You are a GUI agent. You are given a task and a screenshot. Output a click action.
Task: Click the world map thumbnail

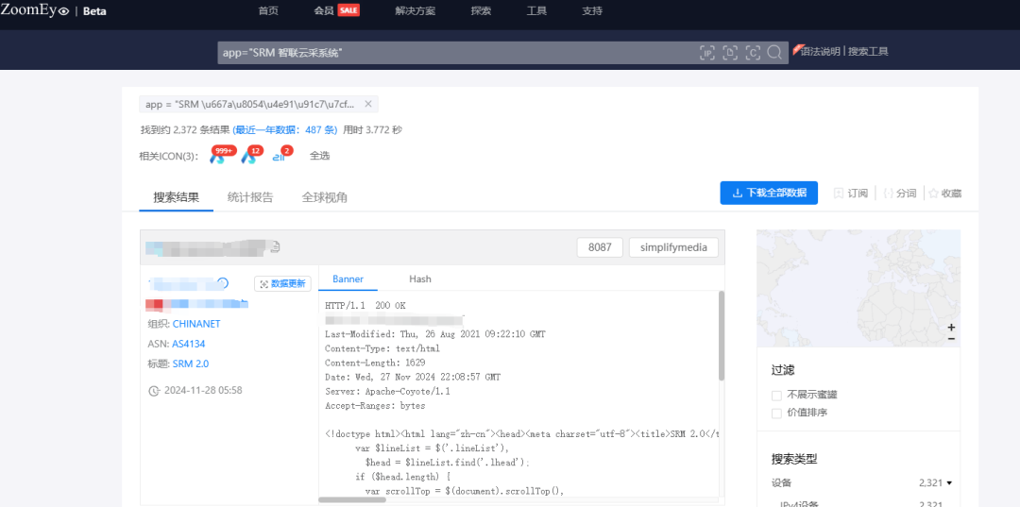pyautogui.click(x=858, y=288)
